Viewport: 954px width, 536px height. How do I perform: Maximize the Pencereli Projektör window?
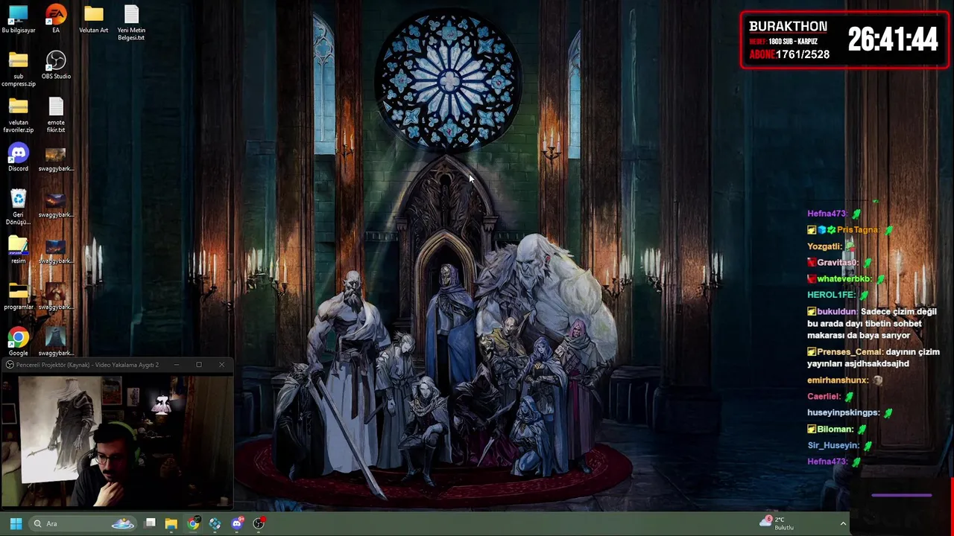(199, 365)
